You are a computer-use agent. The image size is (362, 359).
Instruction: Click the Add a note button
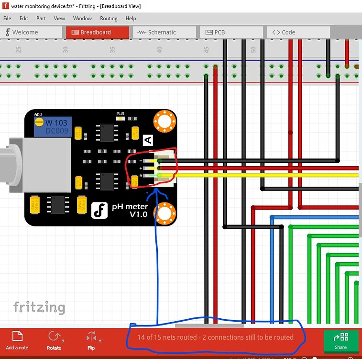point(17,340)
